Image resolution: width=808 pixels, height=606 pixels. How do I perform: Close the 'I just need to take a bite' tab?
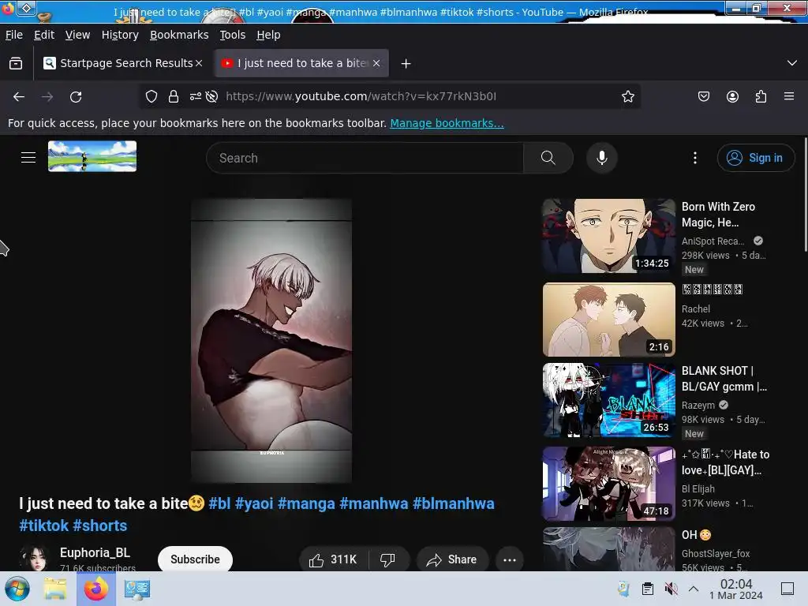pos(376,63)
